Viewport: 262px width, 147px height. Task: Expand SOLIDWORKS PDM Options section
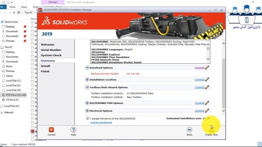(87, 103)
